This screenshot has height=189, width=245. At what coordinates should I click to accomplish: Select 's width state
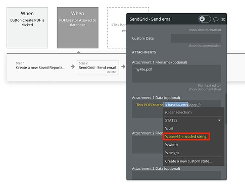click(x=171, y=145)
